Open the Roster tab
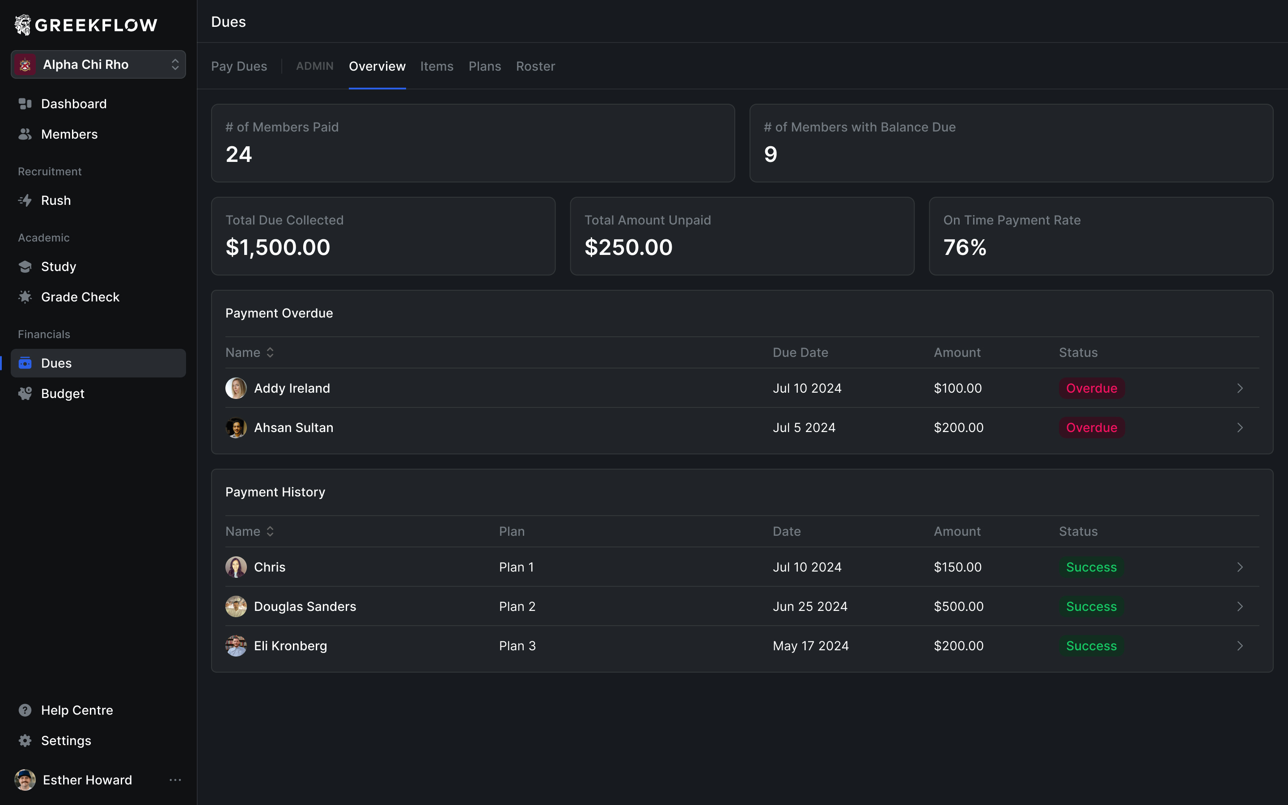Screen dimensions: 1288x805 click(x=535, y=66)
